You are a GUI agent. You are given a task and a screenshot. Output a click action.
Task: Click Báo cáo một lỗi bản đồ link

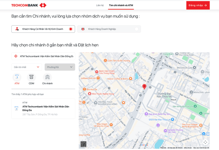click(x=201, y=148)
